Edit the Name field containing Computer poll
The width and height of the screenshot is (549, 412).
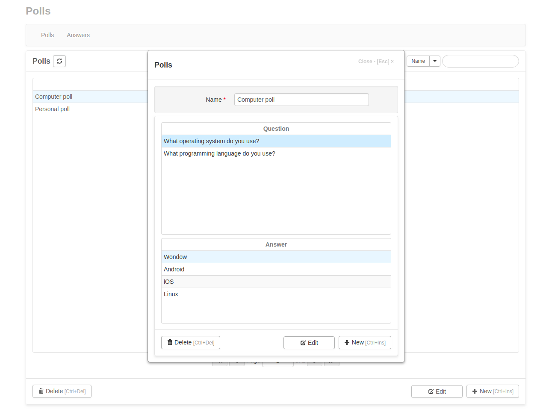pos(301,100)
